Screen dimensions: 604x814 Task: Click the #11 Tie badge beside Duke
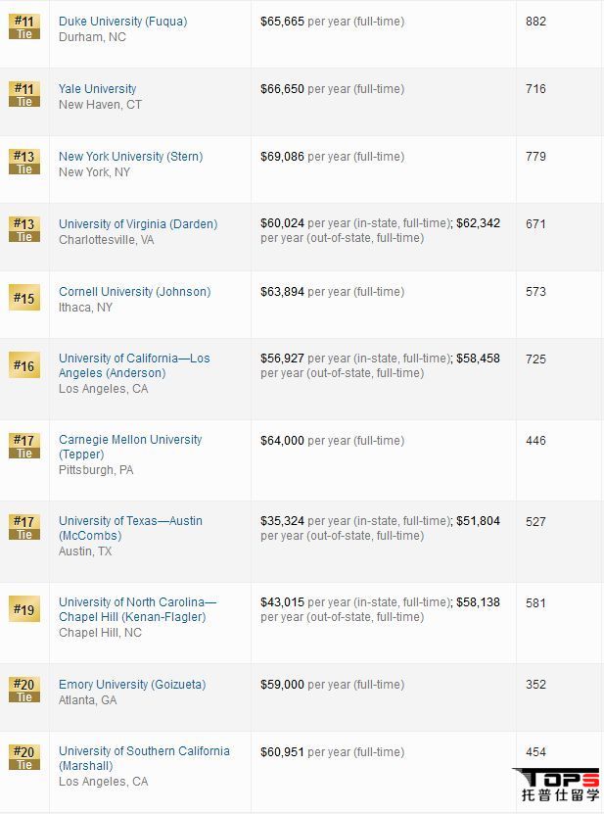[24, 26]
